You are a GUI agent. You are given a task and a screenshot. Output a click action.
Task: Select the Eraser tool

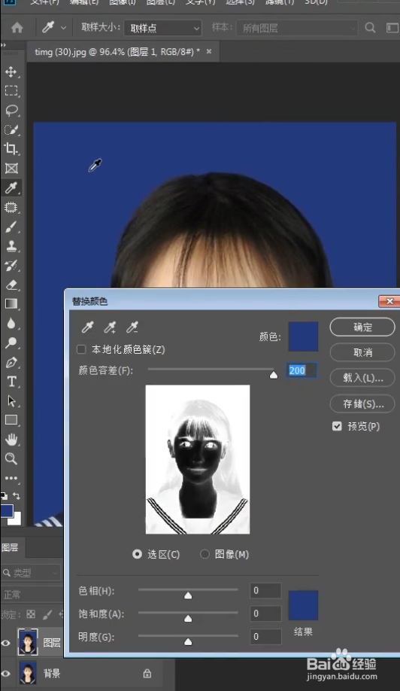(x=11, y=285)
